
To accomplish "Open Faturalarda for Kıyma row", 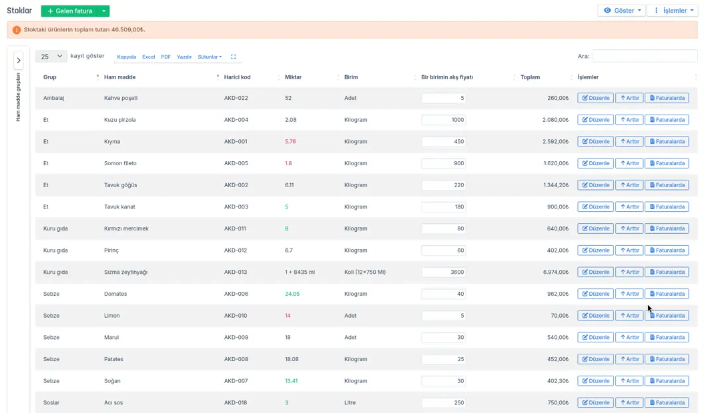I will click(667, 142).
